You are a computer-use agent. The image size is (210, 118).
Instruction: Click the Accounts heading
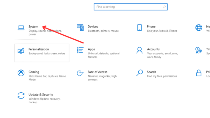point(153,49)
